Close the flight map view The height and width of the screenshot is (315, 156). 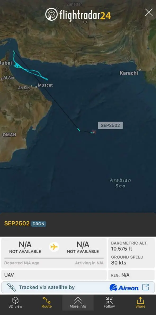tap(149, 12)
